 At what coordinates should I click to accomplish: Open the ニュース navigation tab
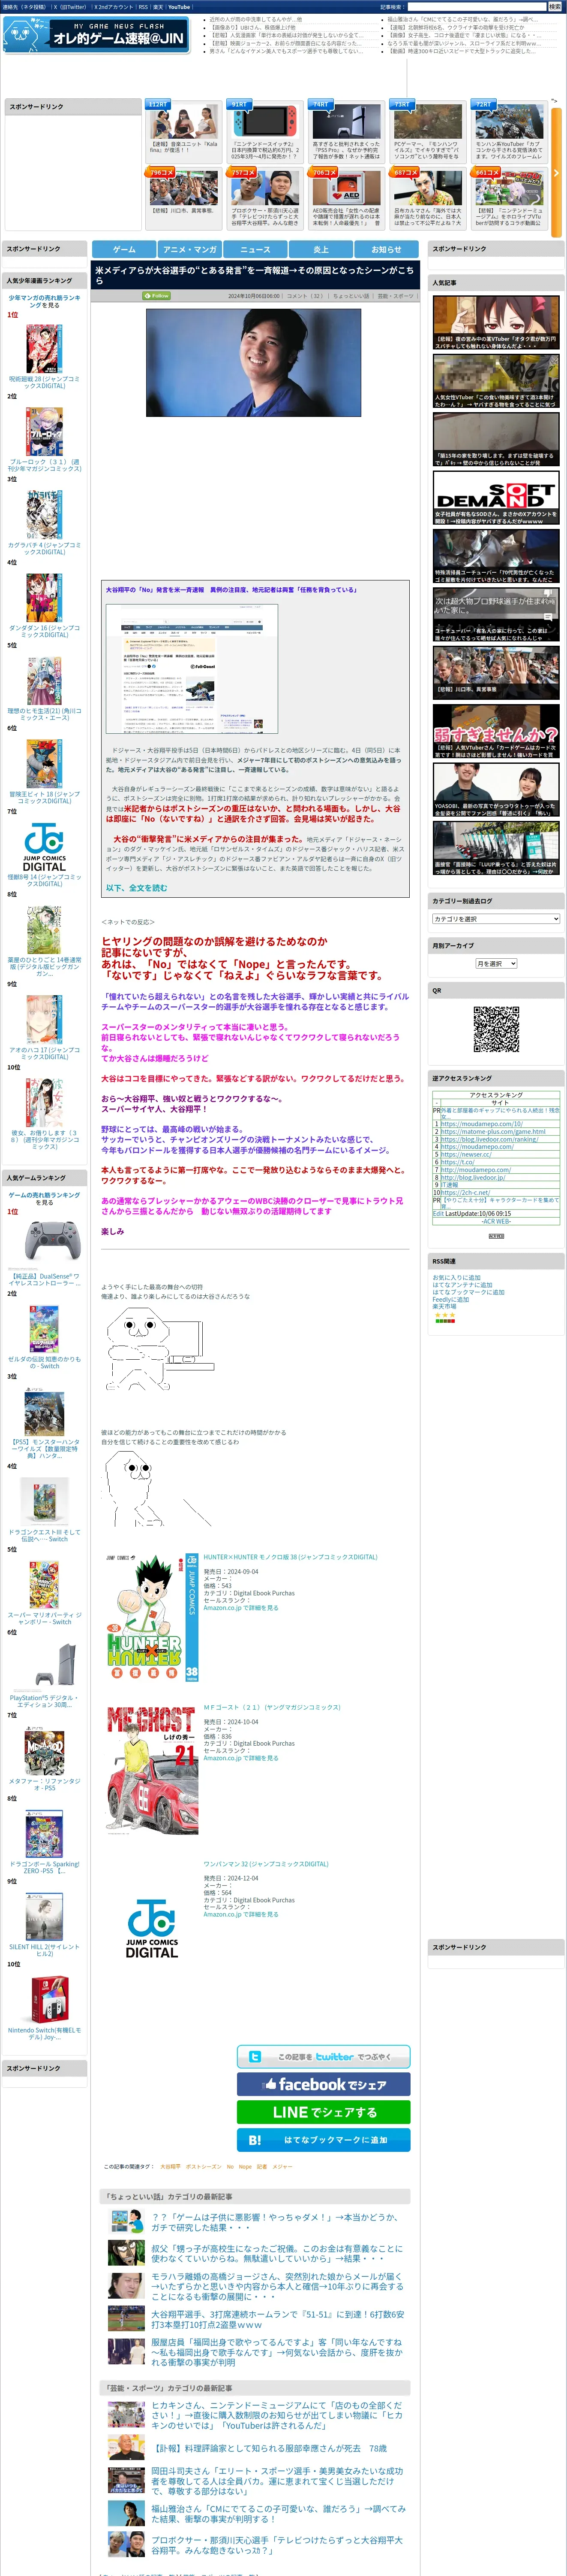tap(255, 249)
